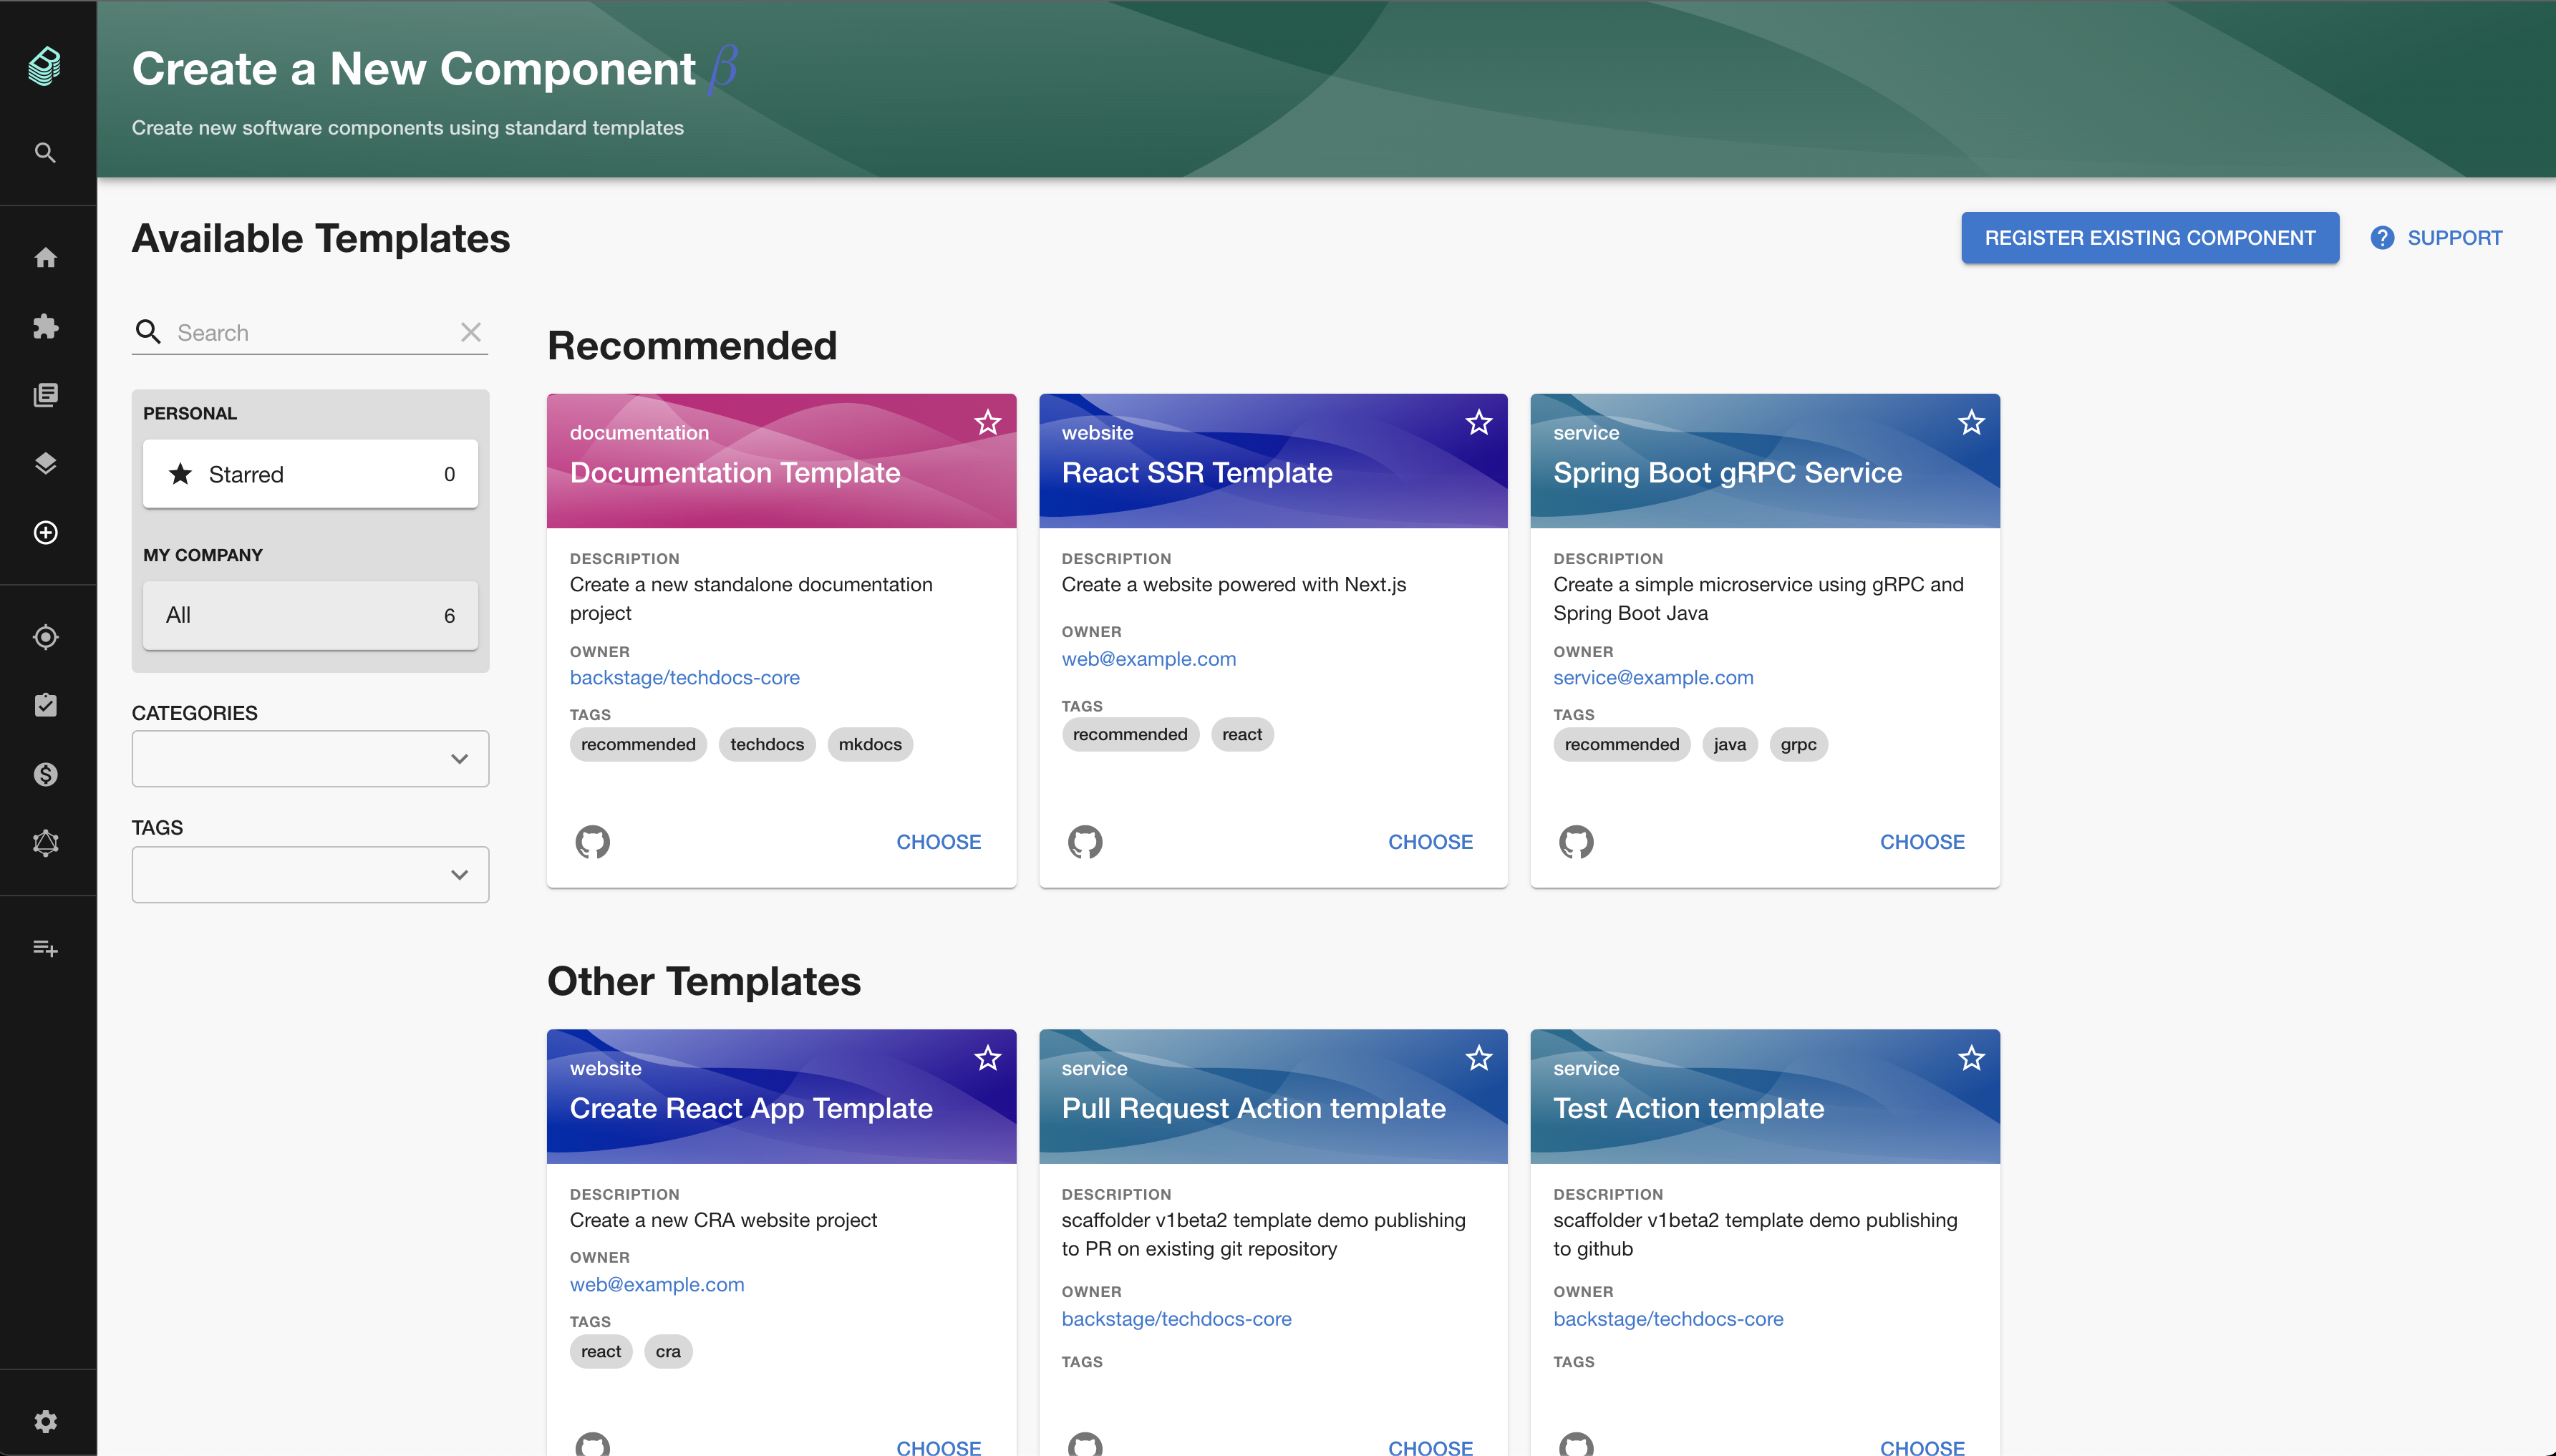Open Cost Insights with the dollar icon

[x=45, y=773]
